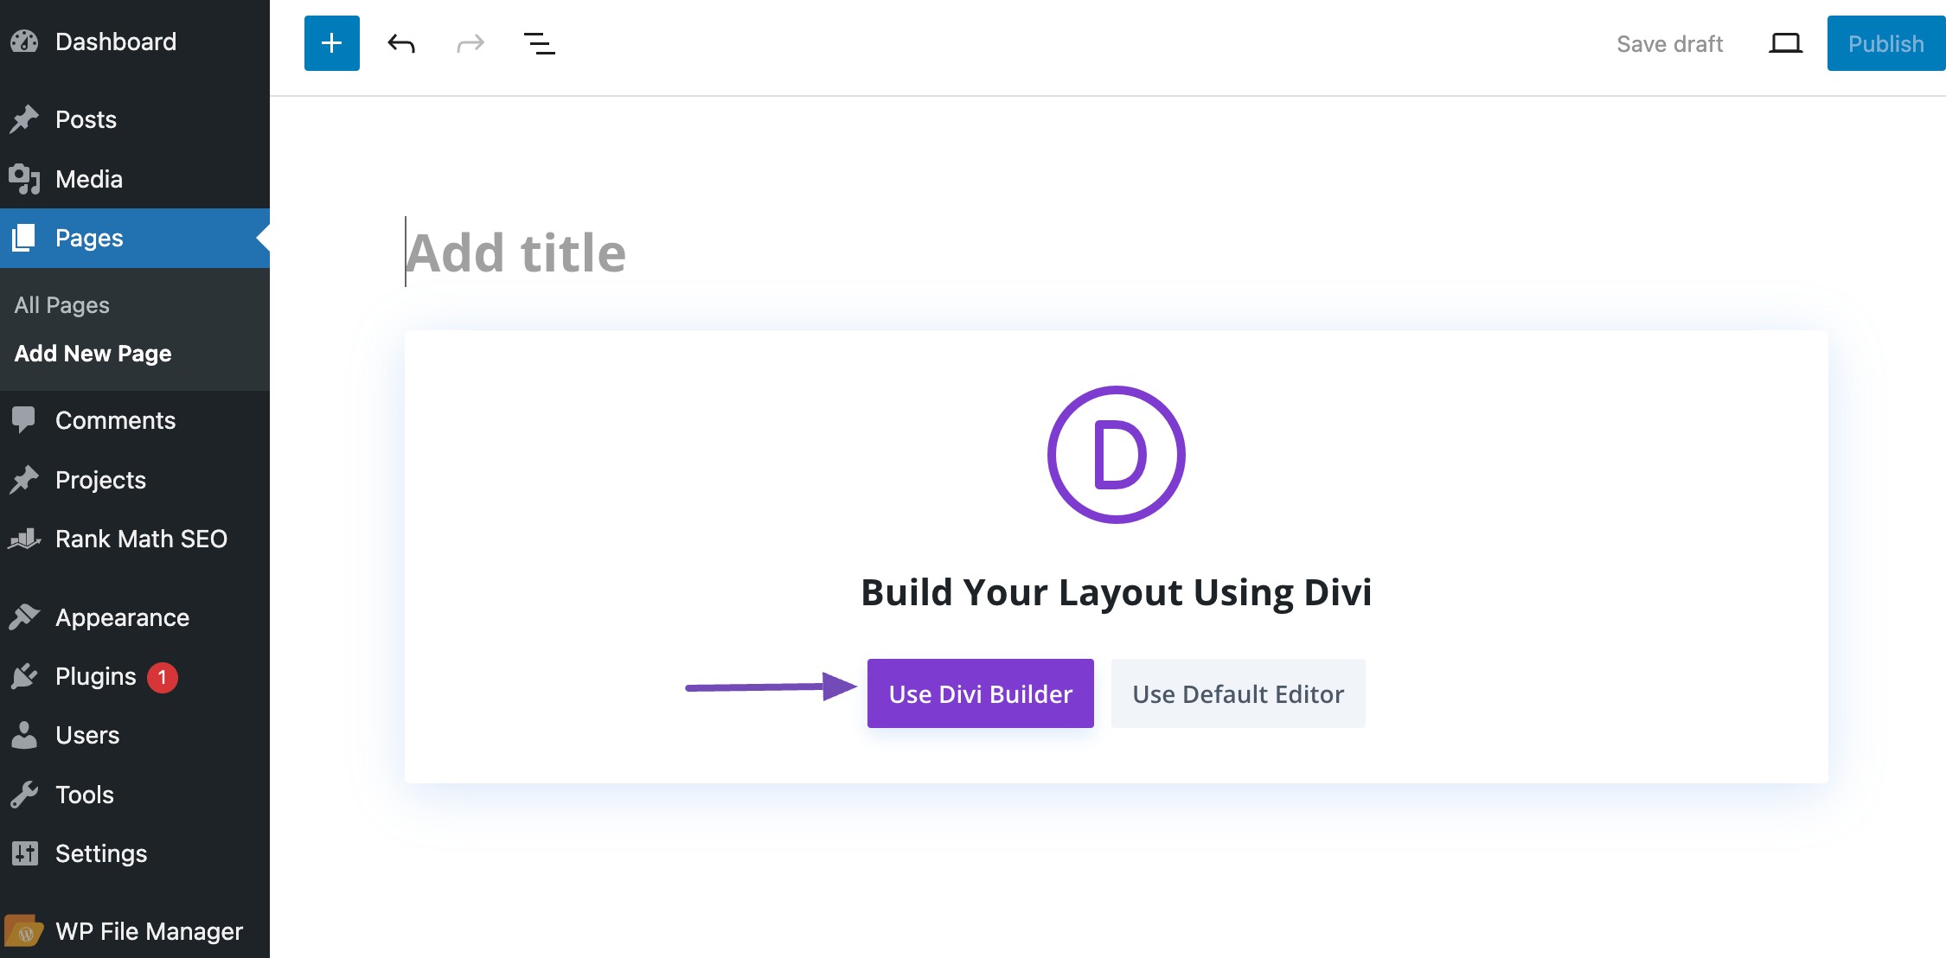Viewport: 1946px width, 958px height.
Task: Click Save draft
Action: click(x=1670, y=43)
